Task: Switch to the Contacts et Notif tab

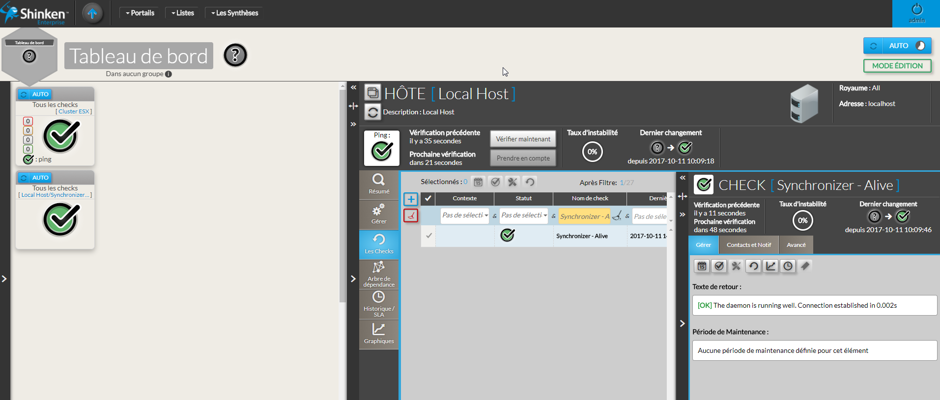Action: tap(748, 245)
